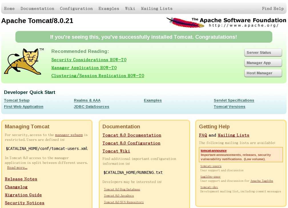Open the tomcat-users mailing list

click(211, 166)
